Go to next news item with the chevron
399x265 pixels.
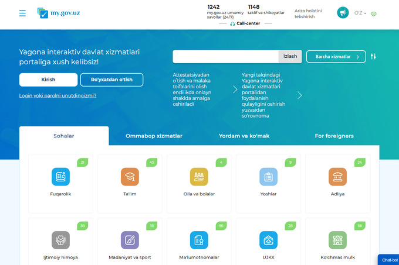(300, 95)
